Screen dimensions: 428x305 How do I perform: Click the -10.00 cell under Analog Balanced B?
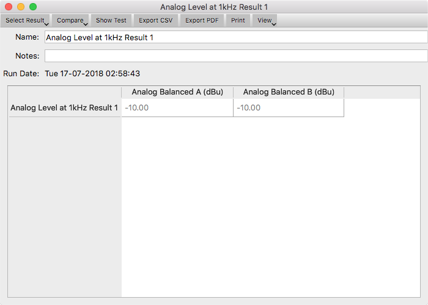click(x=289, y=108)
